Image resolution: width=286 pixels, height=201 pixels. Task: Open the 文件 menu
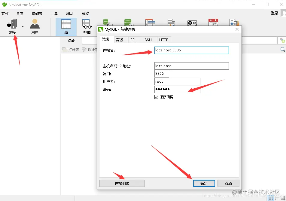pyautogui.click(x=5, y=13)
